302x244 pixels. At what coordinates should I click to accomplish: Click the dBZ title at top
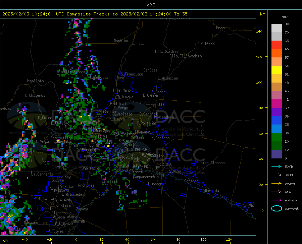click(x=151, y=5)
